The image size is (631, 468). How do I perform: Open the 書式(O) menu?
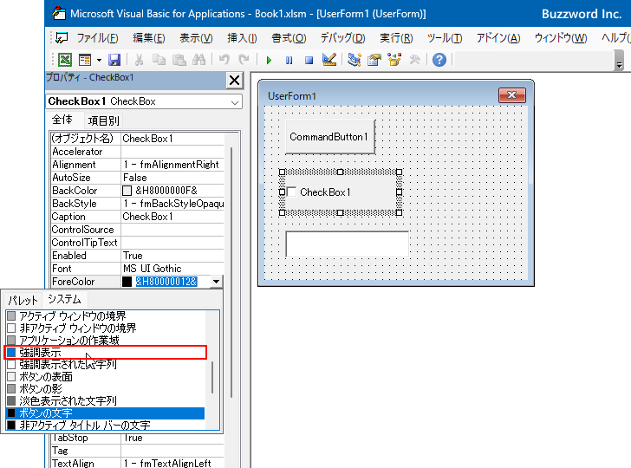click(289, 38)
